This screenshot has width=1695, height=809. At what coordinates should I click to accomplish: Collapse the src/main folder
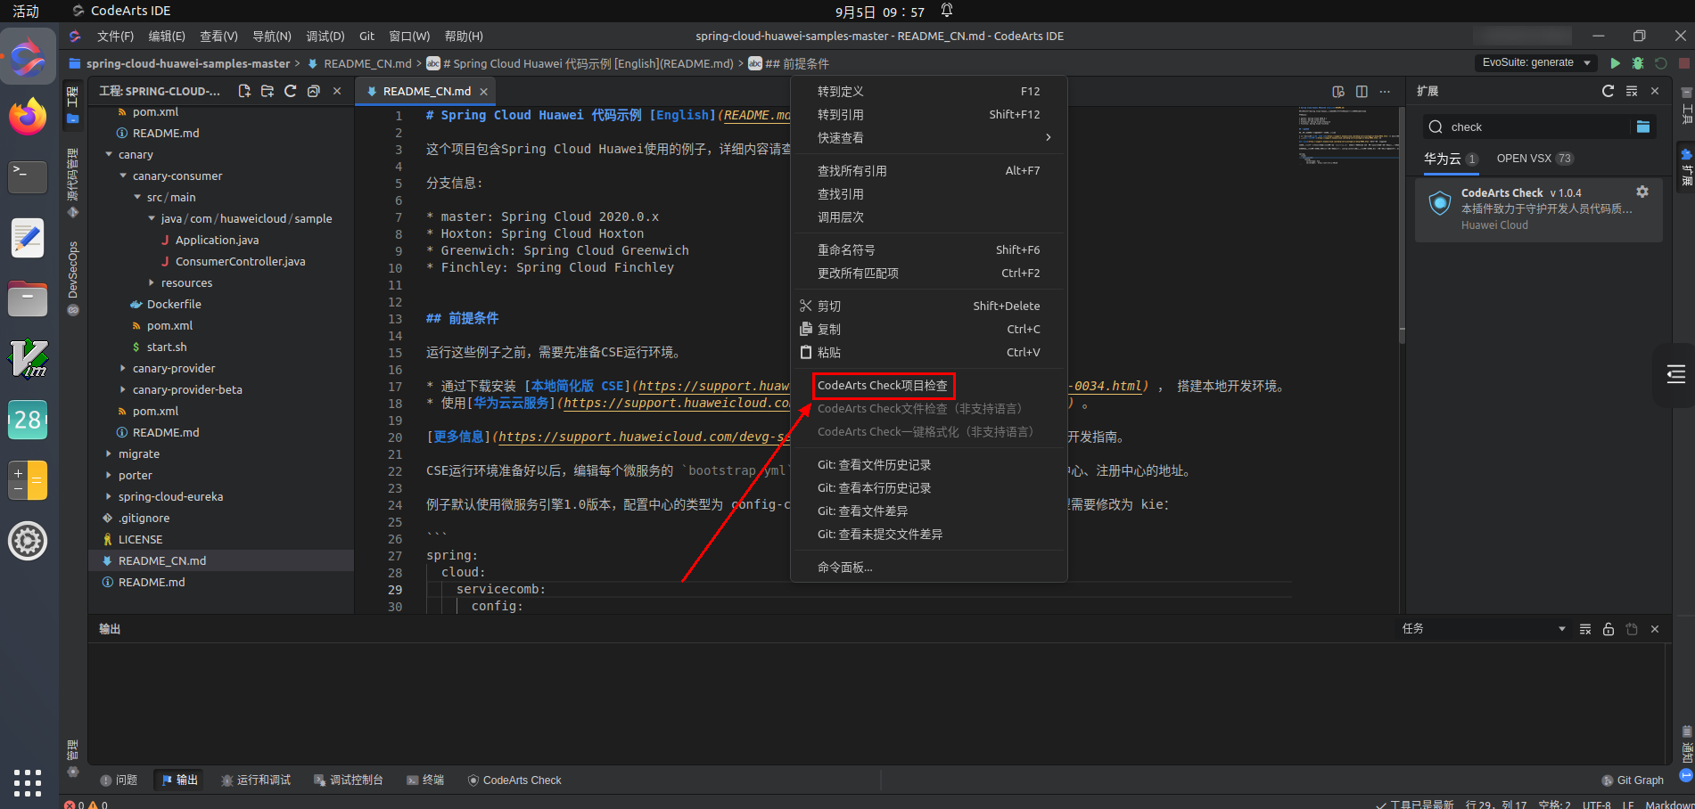pyautogui.click(x=137, y=197)
